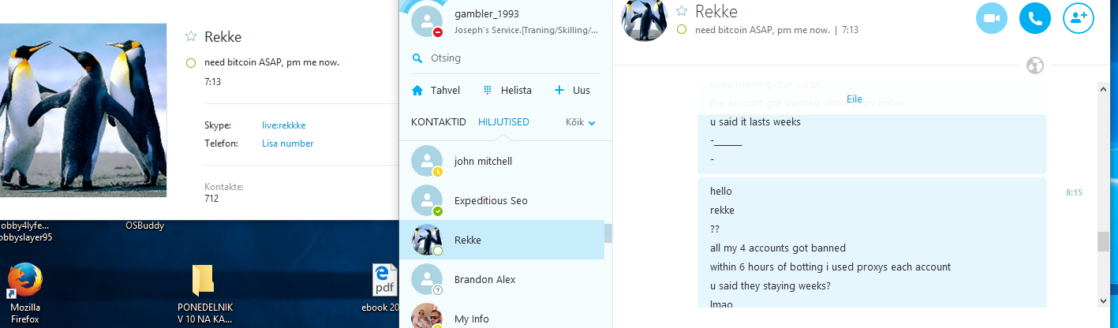The image size is (1118, 328).
Task: Open the large penguin profile picture
Action: pyautogui.click(x=83, y=110)
